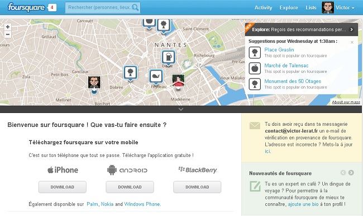Click the 'ici' link to update email
The height and width of the screenshot is (216, 363).
pyautogui.click(x=267, y=151)
